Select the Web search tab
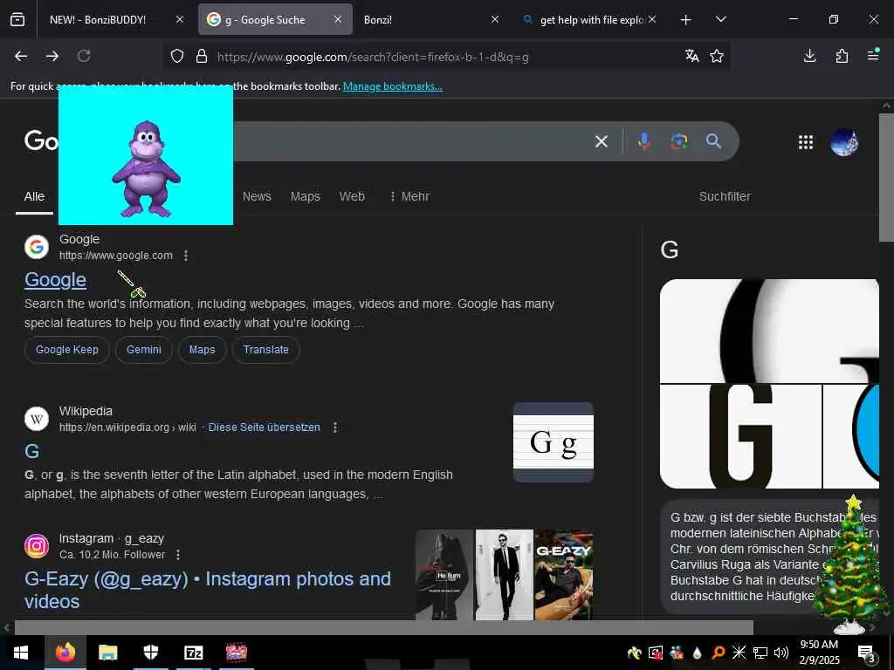The height and width of the screenshot is (670, 894). (352, 196)
